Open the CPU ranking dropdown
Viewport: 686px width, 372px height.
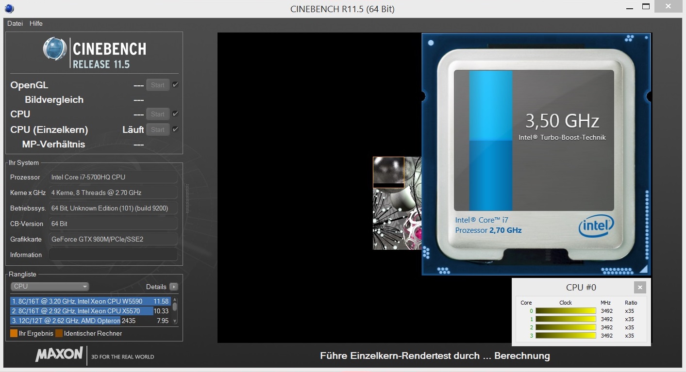(50, 286)
